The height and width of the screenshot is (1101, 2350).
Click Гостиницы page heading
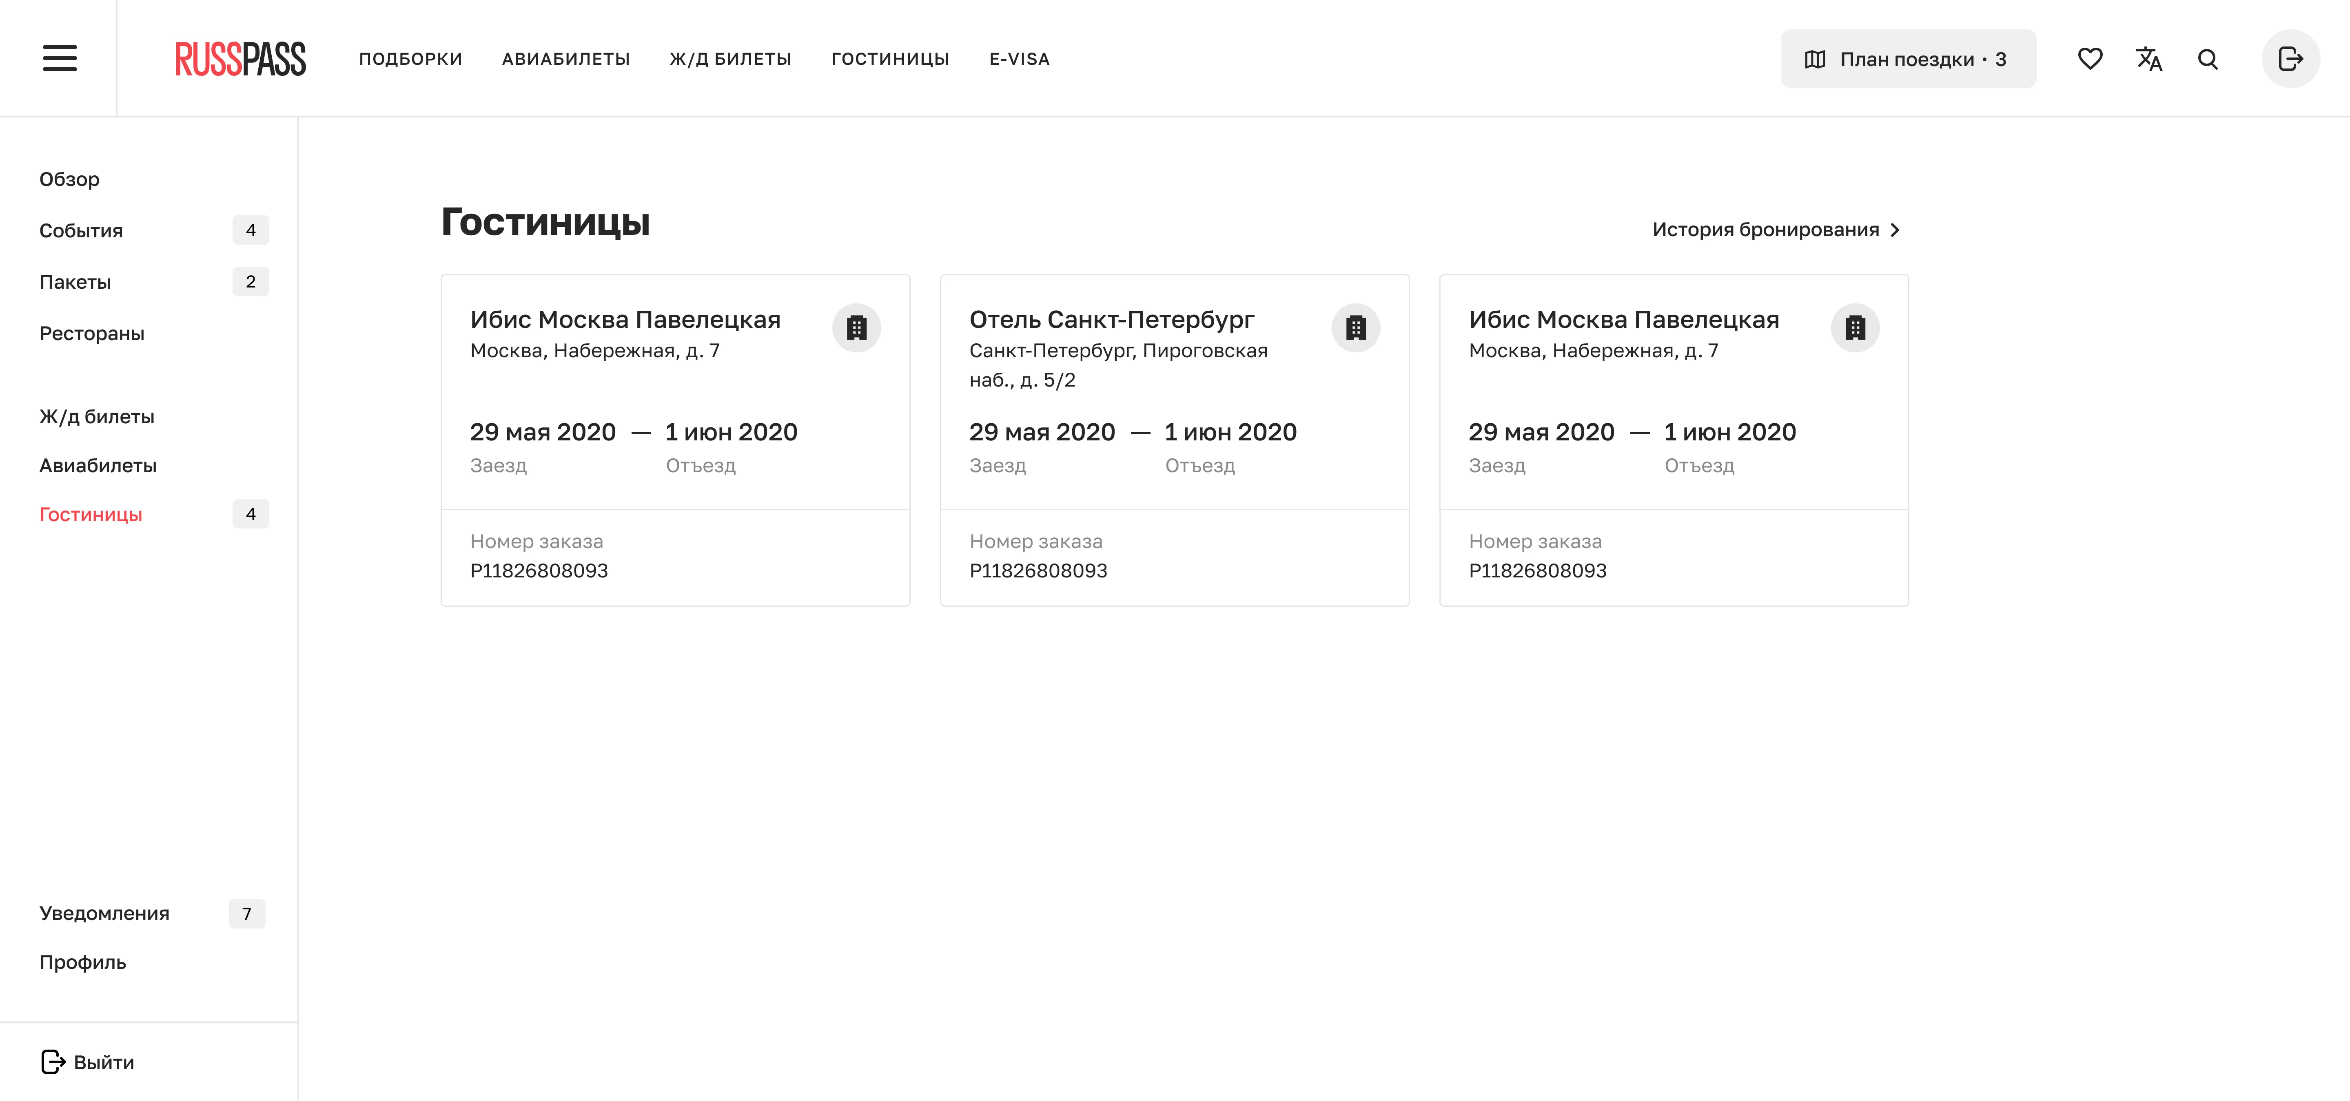[545, 222]
